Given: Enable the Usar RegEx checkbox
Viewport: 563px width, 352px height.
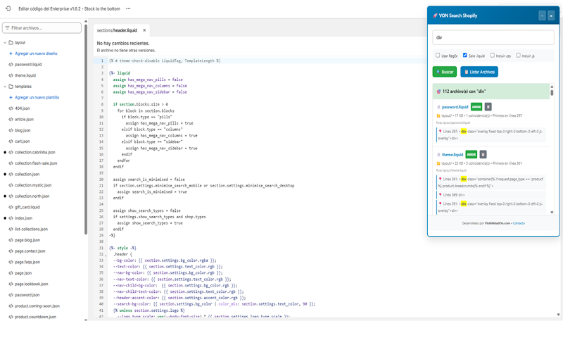Looking at the screenshot, I should tap(438, 56).
